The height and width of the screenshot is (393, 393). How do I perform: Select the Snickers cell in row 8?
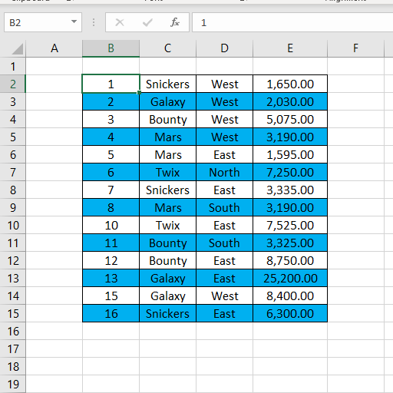pyautogui.click(x=167, y=190)
